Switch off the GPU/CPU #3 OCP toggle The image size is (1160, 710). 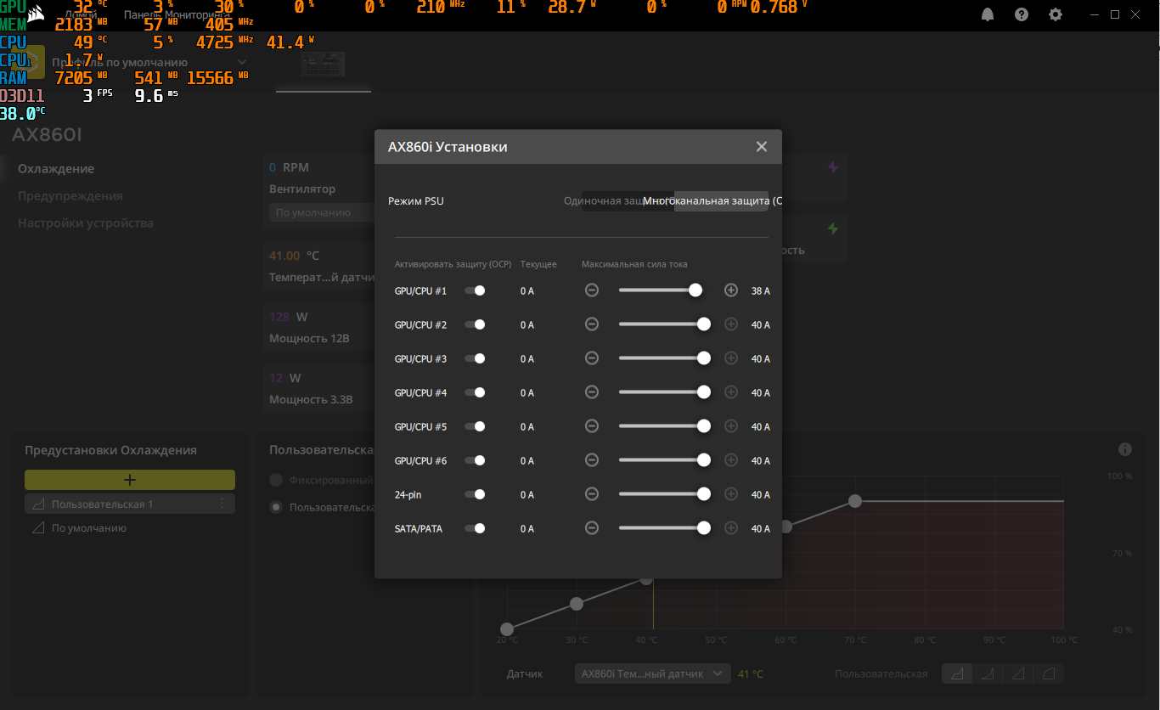coord(475,358)
